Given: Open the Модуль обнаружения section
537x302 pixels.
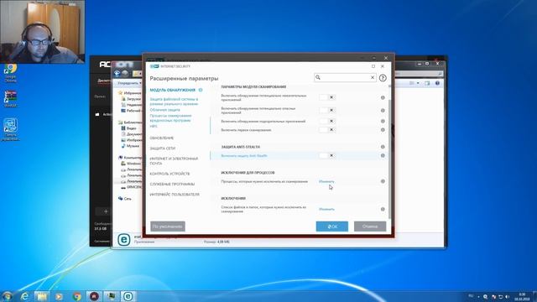Looking at the screenshot, I should (x=172, y=90).
